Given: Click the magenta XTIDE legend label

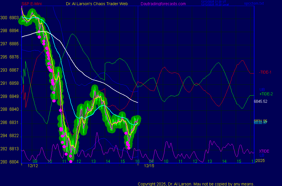Looking at the screenshot, I should coord(264,151).
